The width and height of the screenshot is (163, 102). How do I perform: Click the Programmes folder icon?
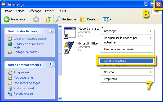coord(10,72)
